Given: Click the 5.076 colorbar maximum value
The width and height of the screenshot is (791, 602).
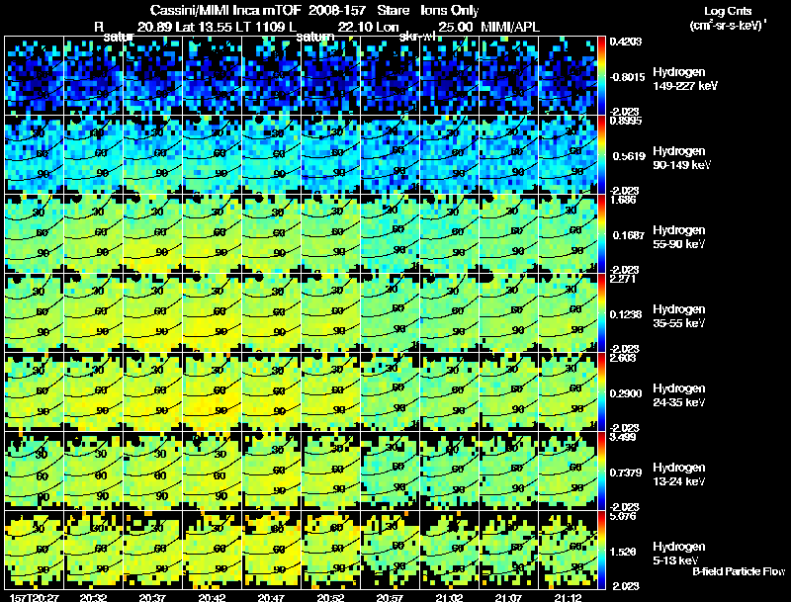Looking at the screenshot, I should [x=623, y=516].
